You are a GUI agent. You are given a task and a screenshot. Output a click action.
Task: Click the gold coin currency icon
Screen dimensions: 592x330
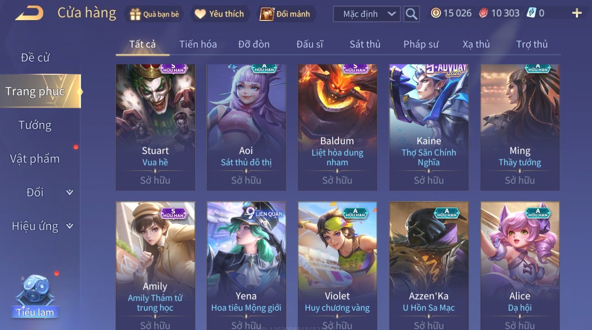[436, 13]
